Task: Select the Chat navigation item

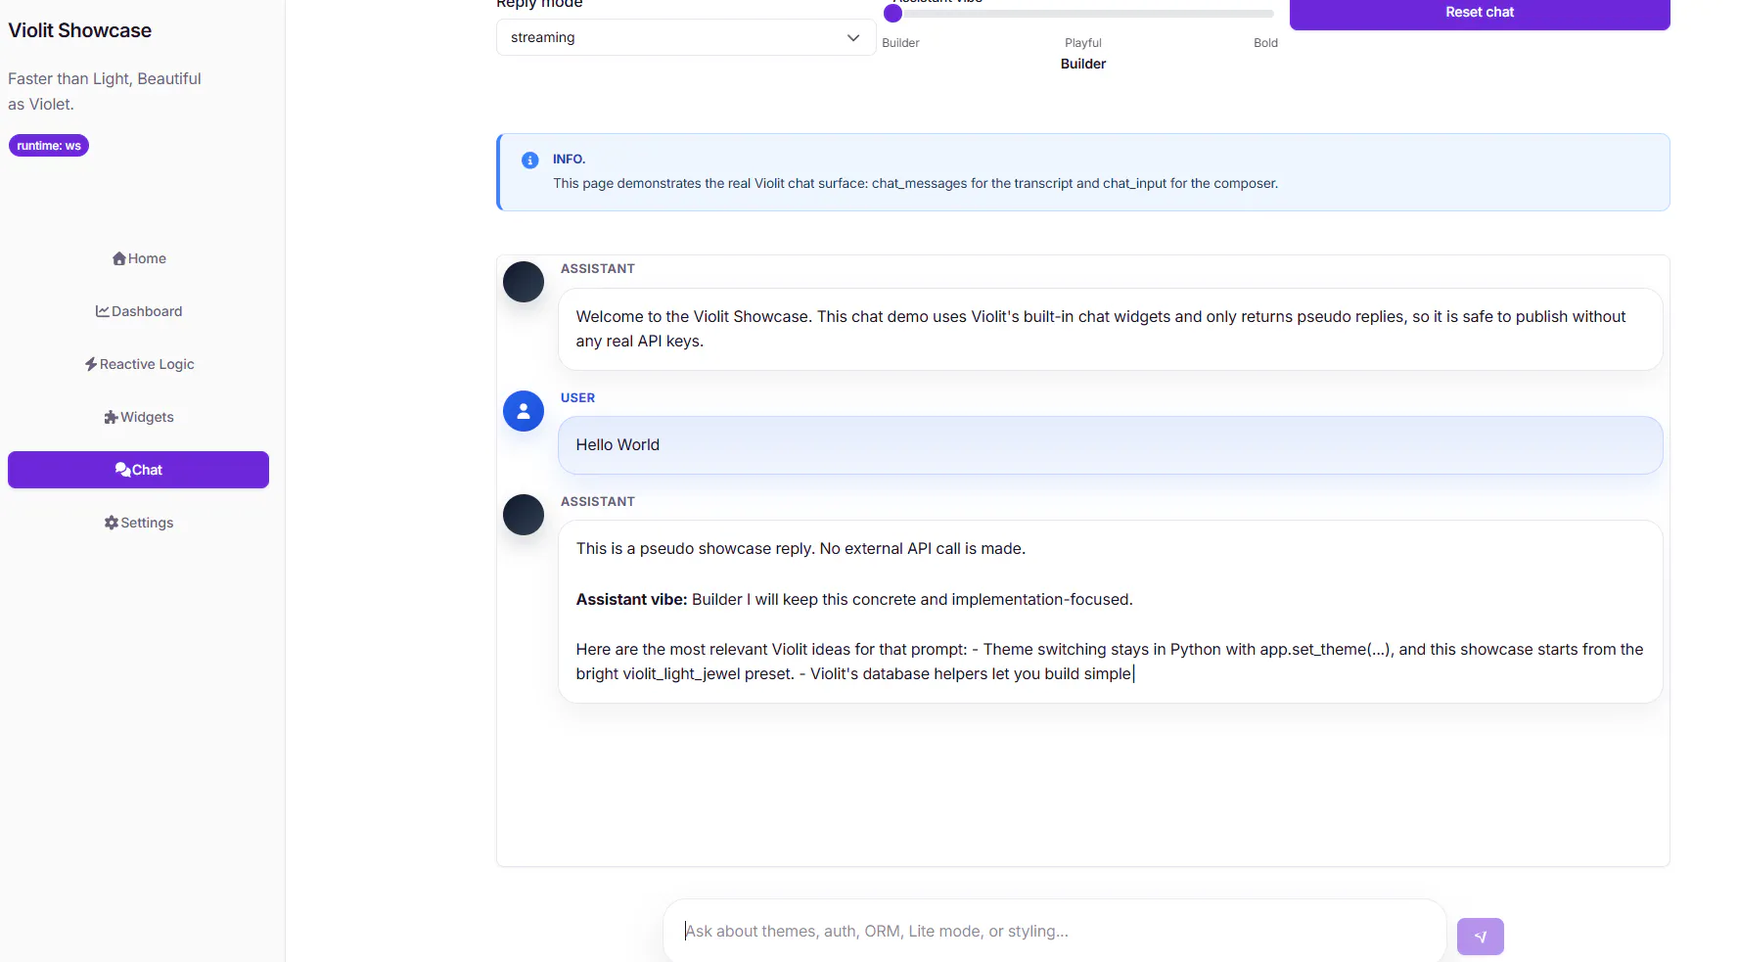Action: pos(138,470)
